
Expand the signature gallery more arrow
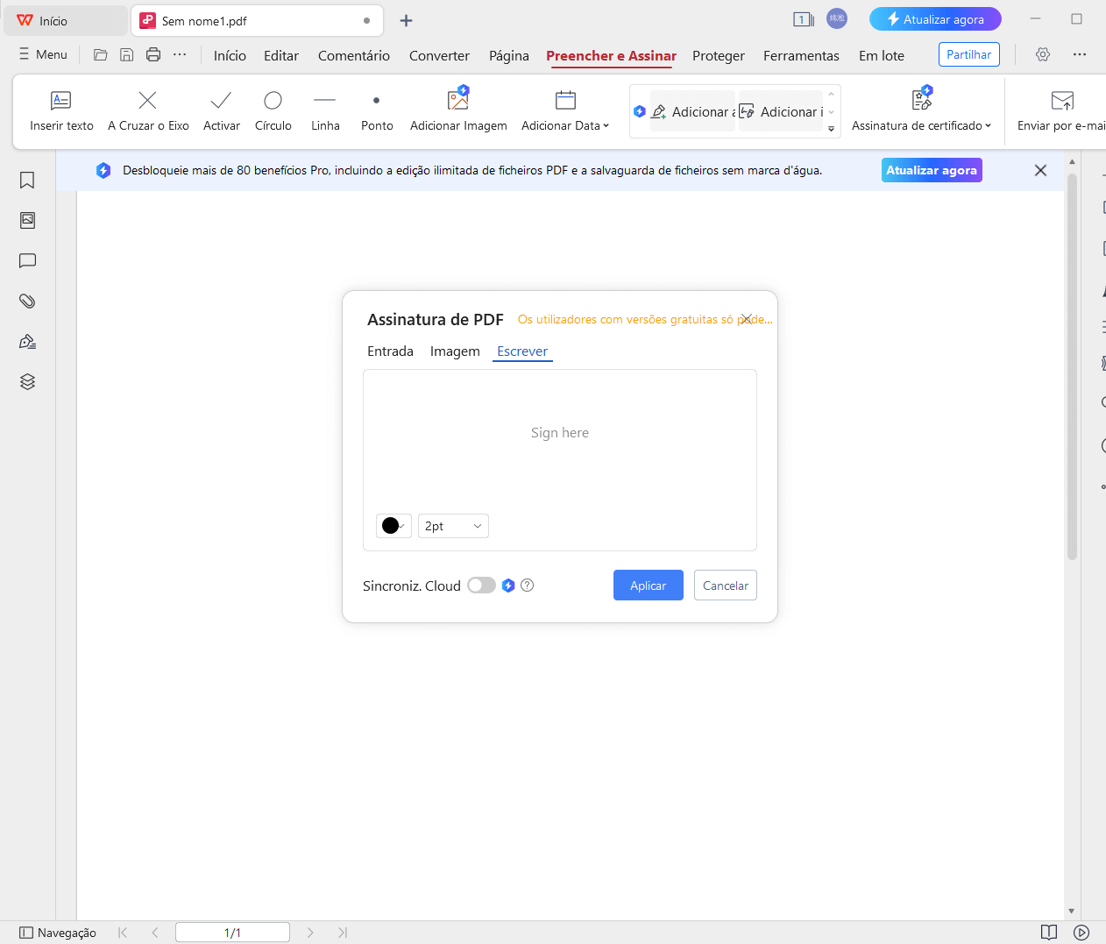pos(831,129)
